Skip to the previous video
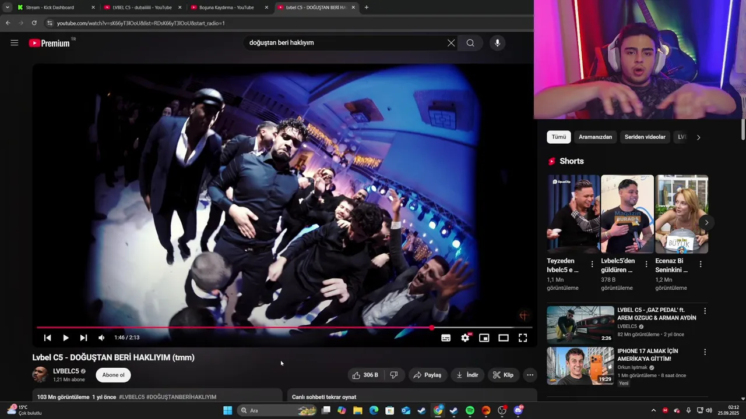The width and height of the screenshot is (746, 419). point(48,338)
